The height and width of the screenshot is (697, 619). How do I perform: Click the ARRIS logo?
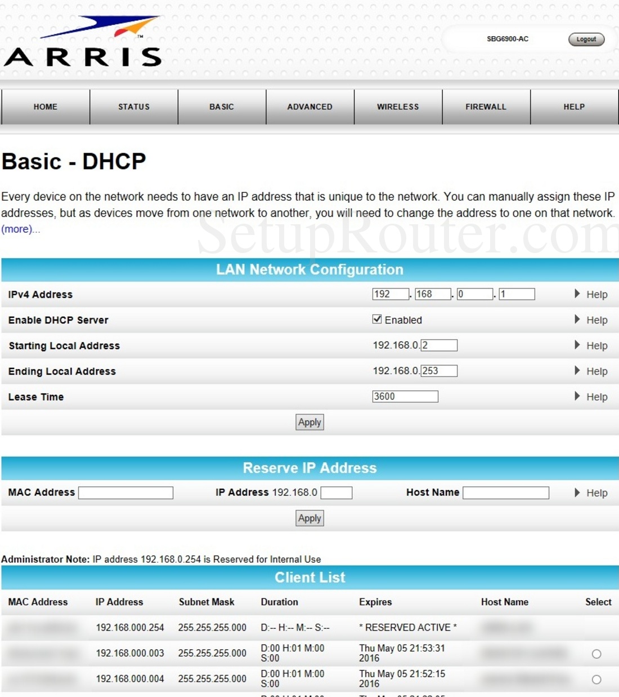coord(83,41)
